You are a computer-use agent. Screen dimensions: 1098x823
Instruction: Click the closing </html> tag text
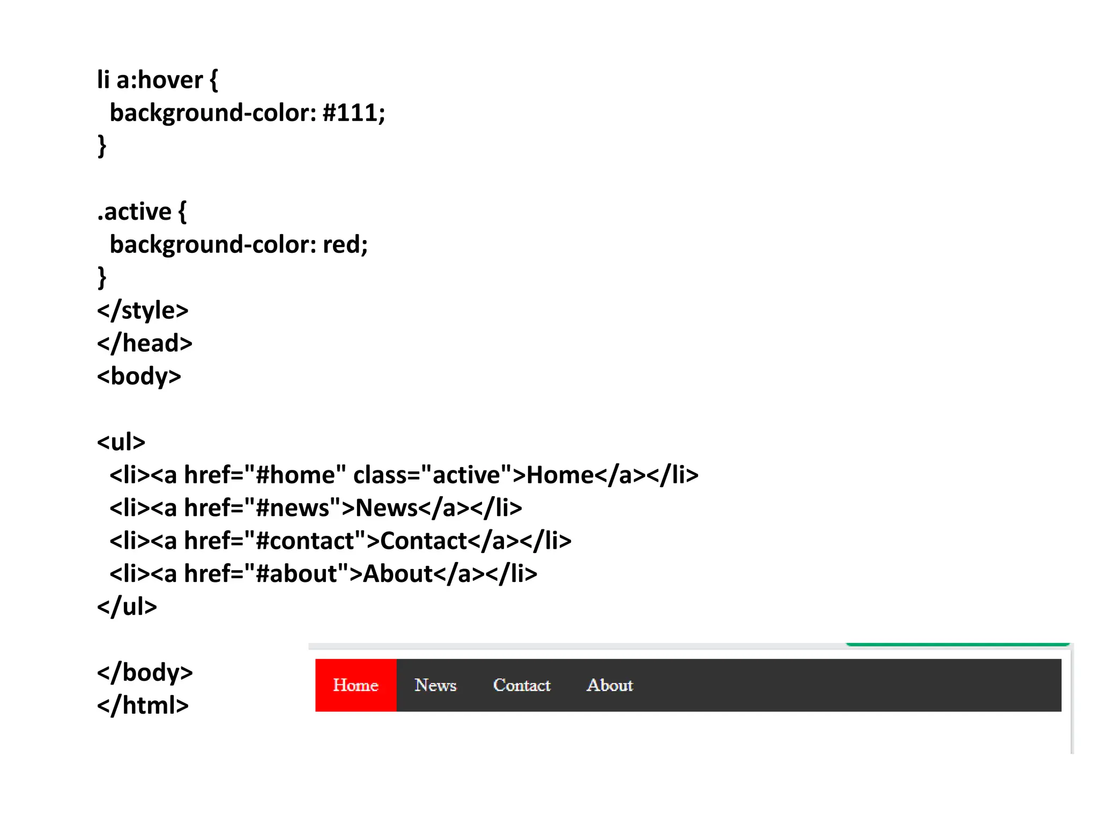(x=143, y=706)
